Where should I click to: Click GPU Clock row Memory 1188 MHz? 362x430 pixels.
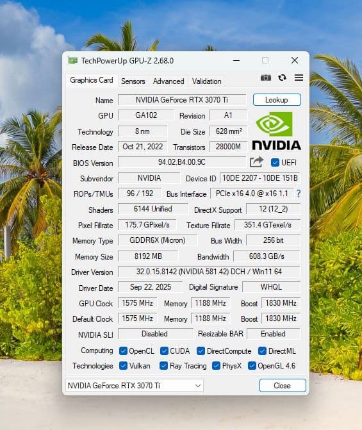click(x=210, y=303)
